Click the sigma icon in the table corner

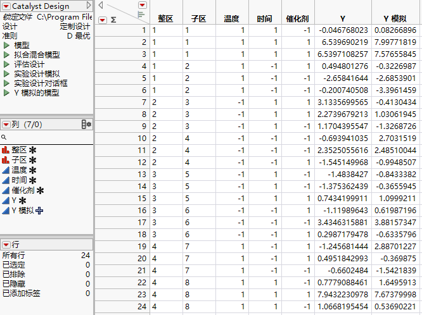pyautogui.click(x=113, y=20)
